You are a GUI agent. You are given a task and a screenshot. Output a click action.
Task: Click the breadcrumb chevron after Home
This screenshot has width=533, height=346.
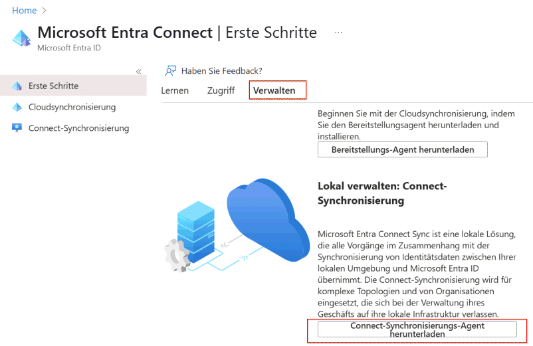[44, 11]
